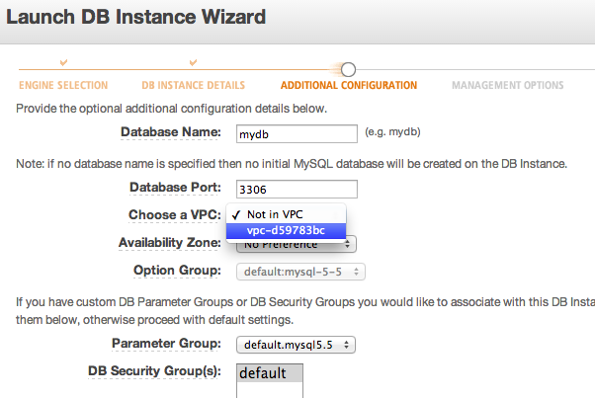Click the Engine Selection completed checkmark icon
595x398 pixels.
pyautogui.click(x=63, y=62)
